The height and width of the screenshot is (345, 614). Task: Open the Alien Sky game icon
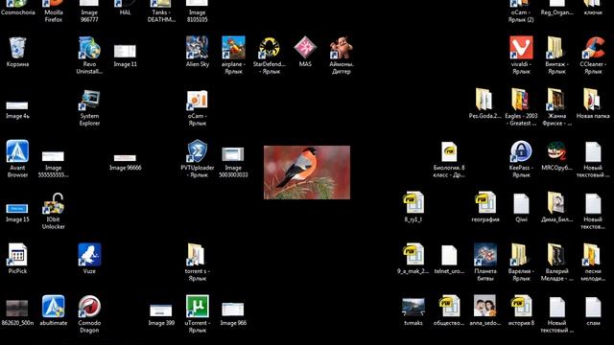[197, 47]
